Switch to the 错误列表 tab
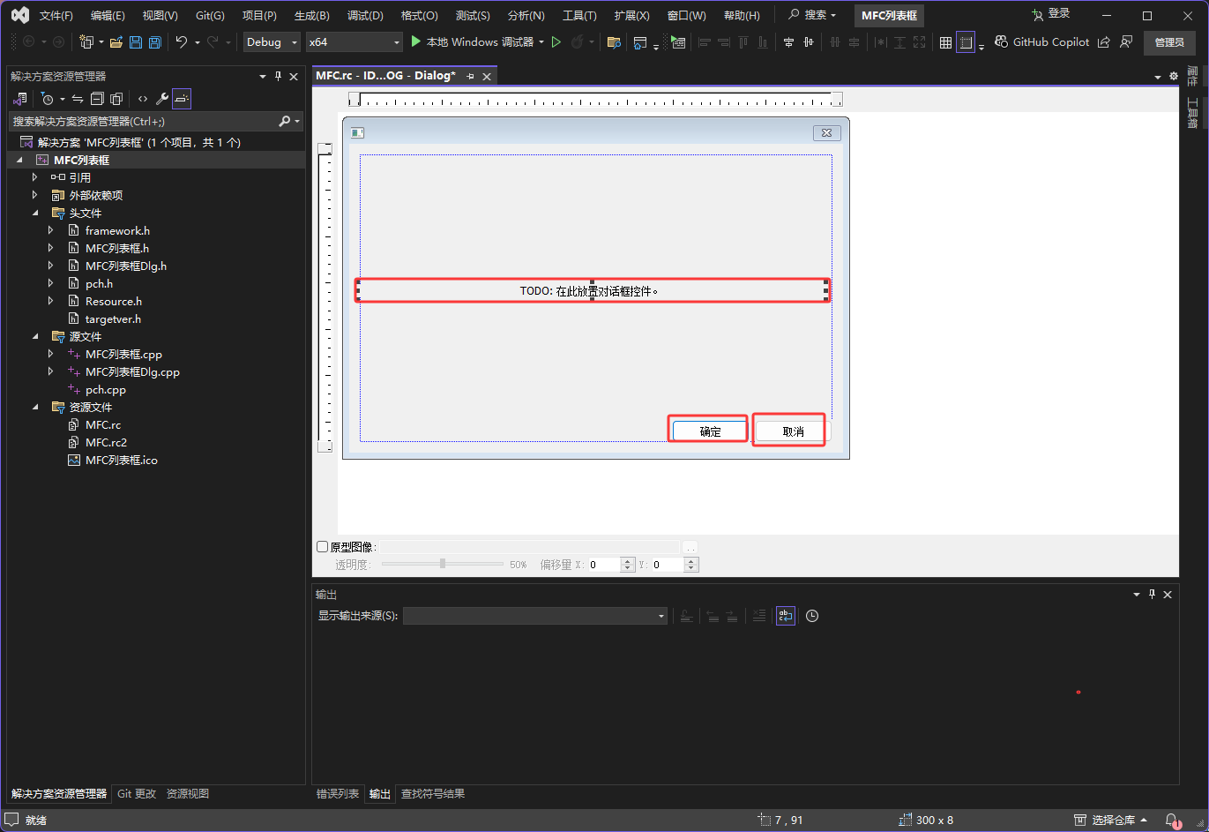 [x=338, y=794]
